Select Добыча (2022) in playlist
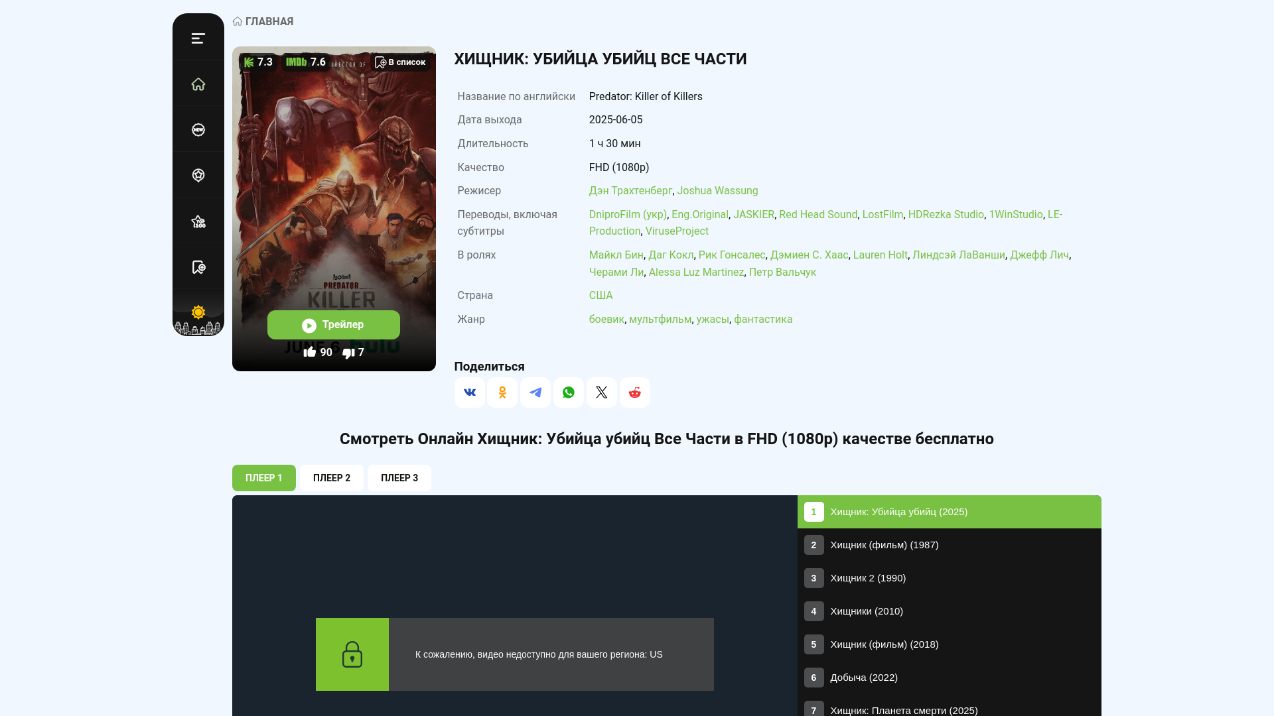Viewport: 1274px width, 716px height. click(950, 678)
